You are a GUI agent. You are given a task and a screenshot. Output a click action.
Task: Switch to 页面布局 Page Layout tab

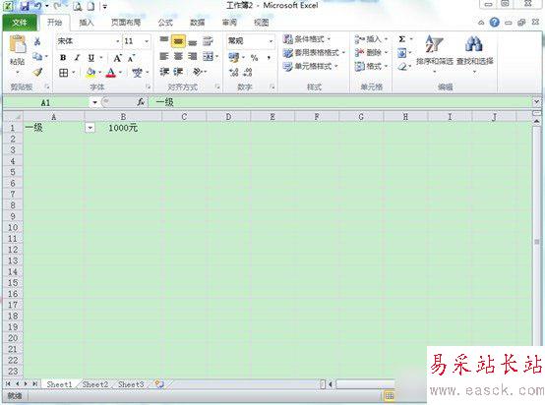click(x=126, y=23)
